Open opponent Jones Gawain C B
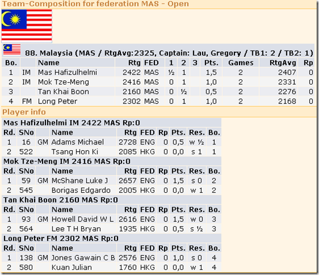 (83, 258)
